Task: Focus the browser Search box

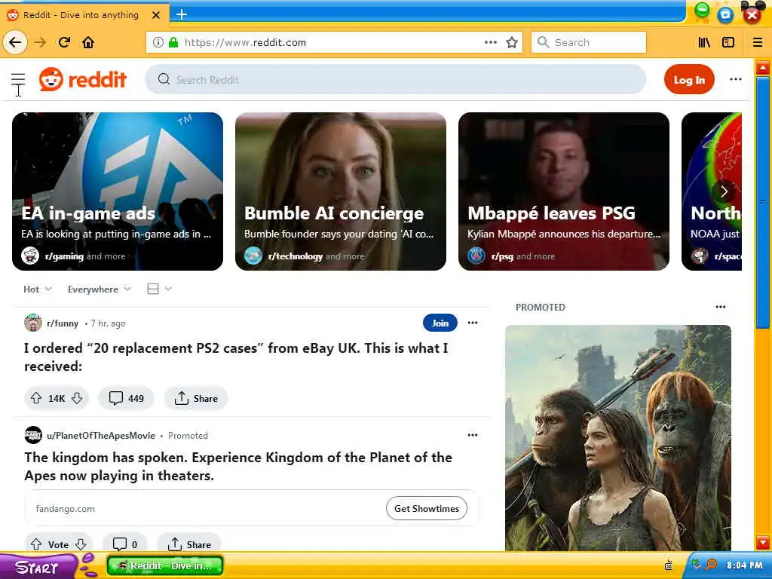Action: pos(588,42)
